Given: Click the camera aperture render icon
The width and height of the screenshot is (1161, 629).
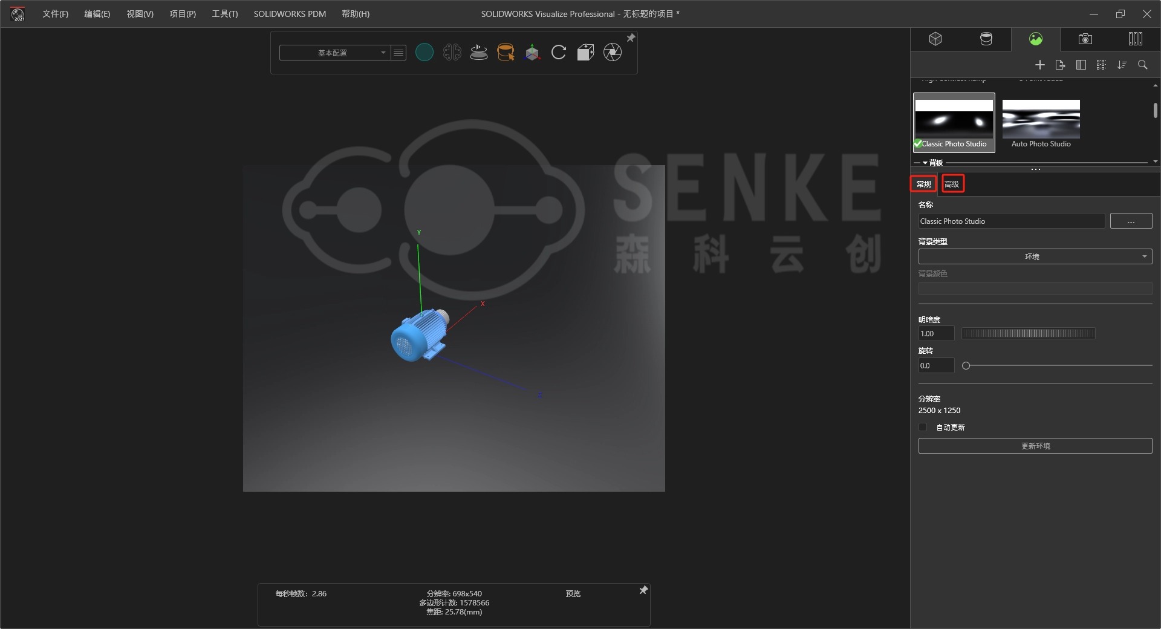Looking at the screenshot, I should click(x=613, y=53).
